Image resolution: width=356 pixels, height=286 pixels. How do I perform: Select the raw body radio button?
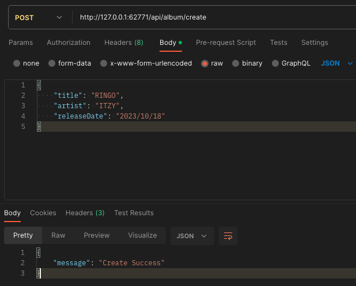coord(205,63)
